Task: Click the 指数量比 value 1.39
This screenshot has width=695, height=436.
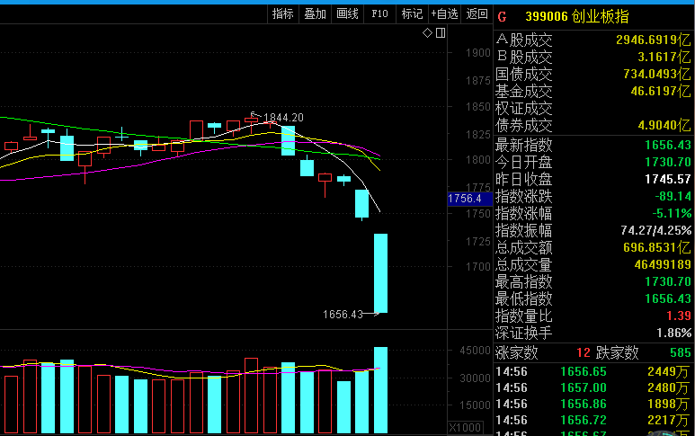Action: pos(679,316)
